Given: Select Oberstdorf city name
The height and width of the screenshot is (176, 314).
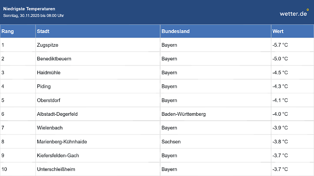Looking at the screenshot, I should coord(49,100).
